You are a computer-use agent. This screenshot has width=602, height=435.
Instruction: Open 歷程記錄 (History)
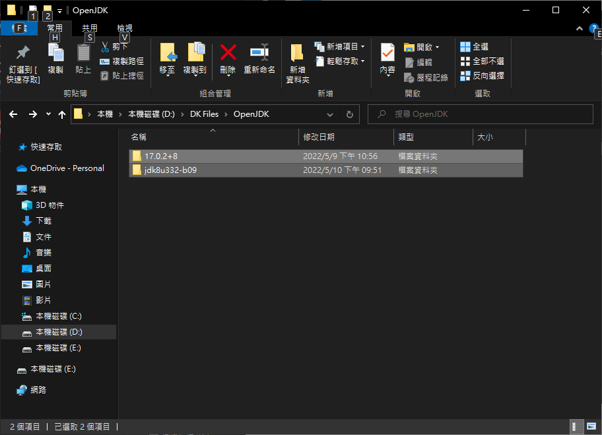coord(426,77)
